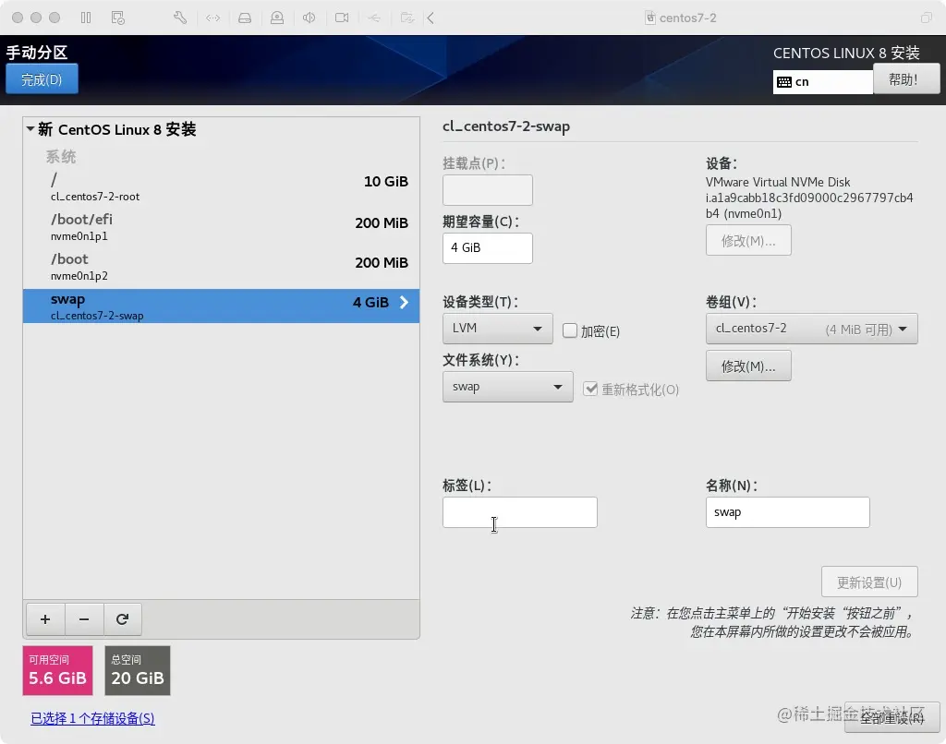Click the video camera toolbar icon
Screen dimensions: 946x744
coord(342,18)
